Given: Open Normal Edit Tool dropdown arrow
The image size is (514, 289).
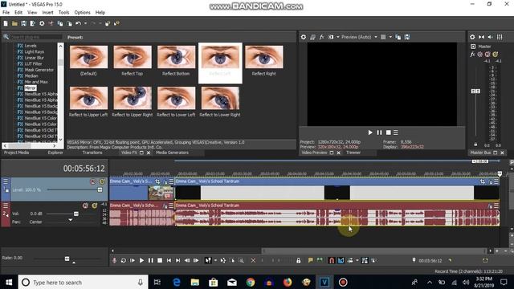Looking at the screenshot, I should tap(215, 260).
